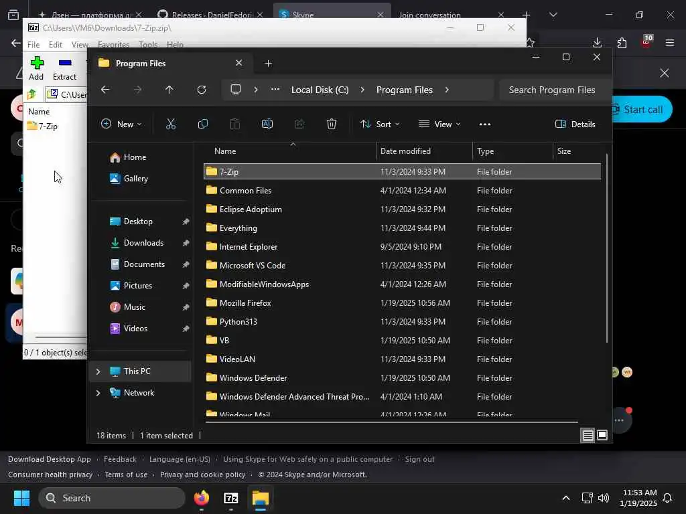Sort by the Date modified column header
Screen dimensions: 686x514
423,151
